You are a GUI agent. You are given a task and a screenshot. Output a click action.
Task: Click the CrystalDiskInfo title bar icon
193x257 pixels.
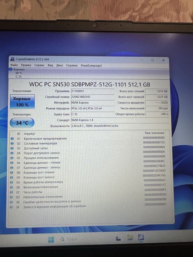point(12,59)
